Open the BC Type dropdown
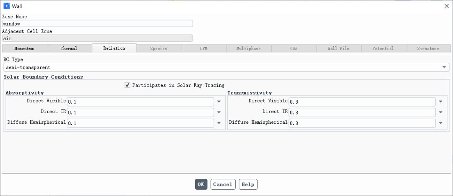Viewport: 453px width, 196px height. [x=444, y=67]
